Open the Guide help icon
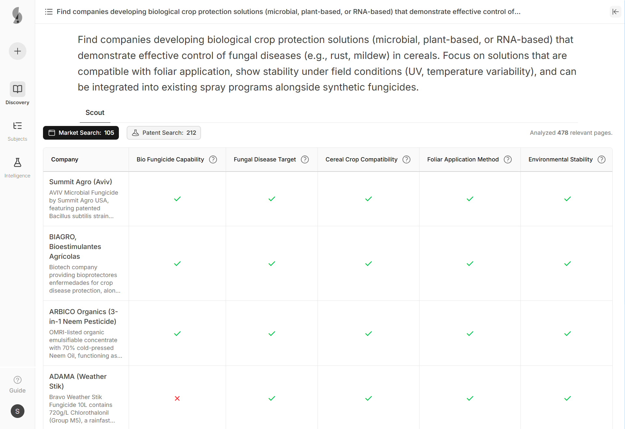The width and height of the screenshot is (625, 429). tap(18, 380)
